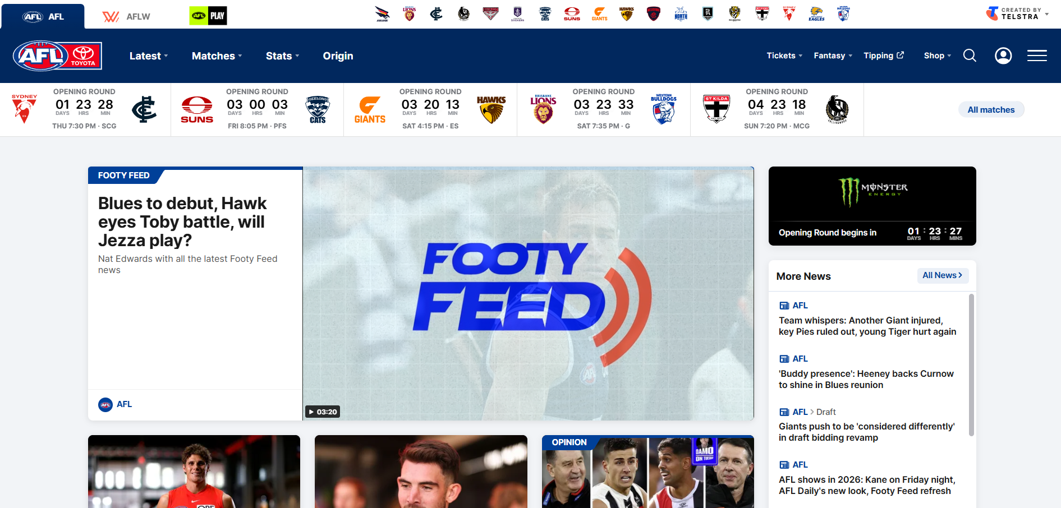
Task: Open Lions v Bulldogs Saturday fixture
Action: click(x=604, y=110)
